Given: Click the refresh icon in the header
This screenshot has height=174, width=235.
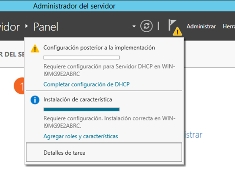Looking at the screenshot, I should (146, 26).
